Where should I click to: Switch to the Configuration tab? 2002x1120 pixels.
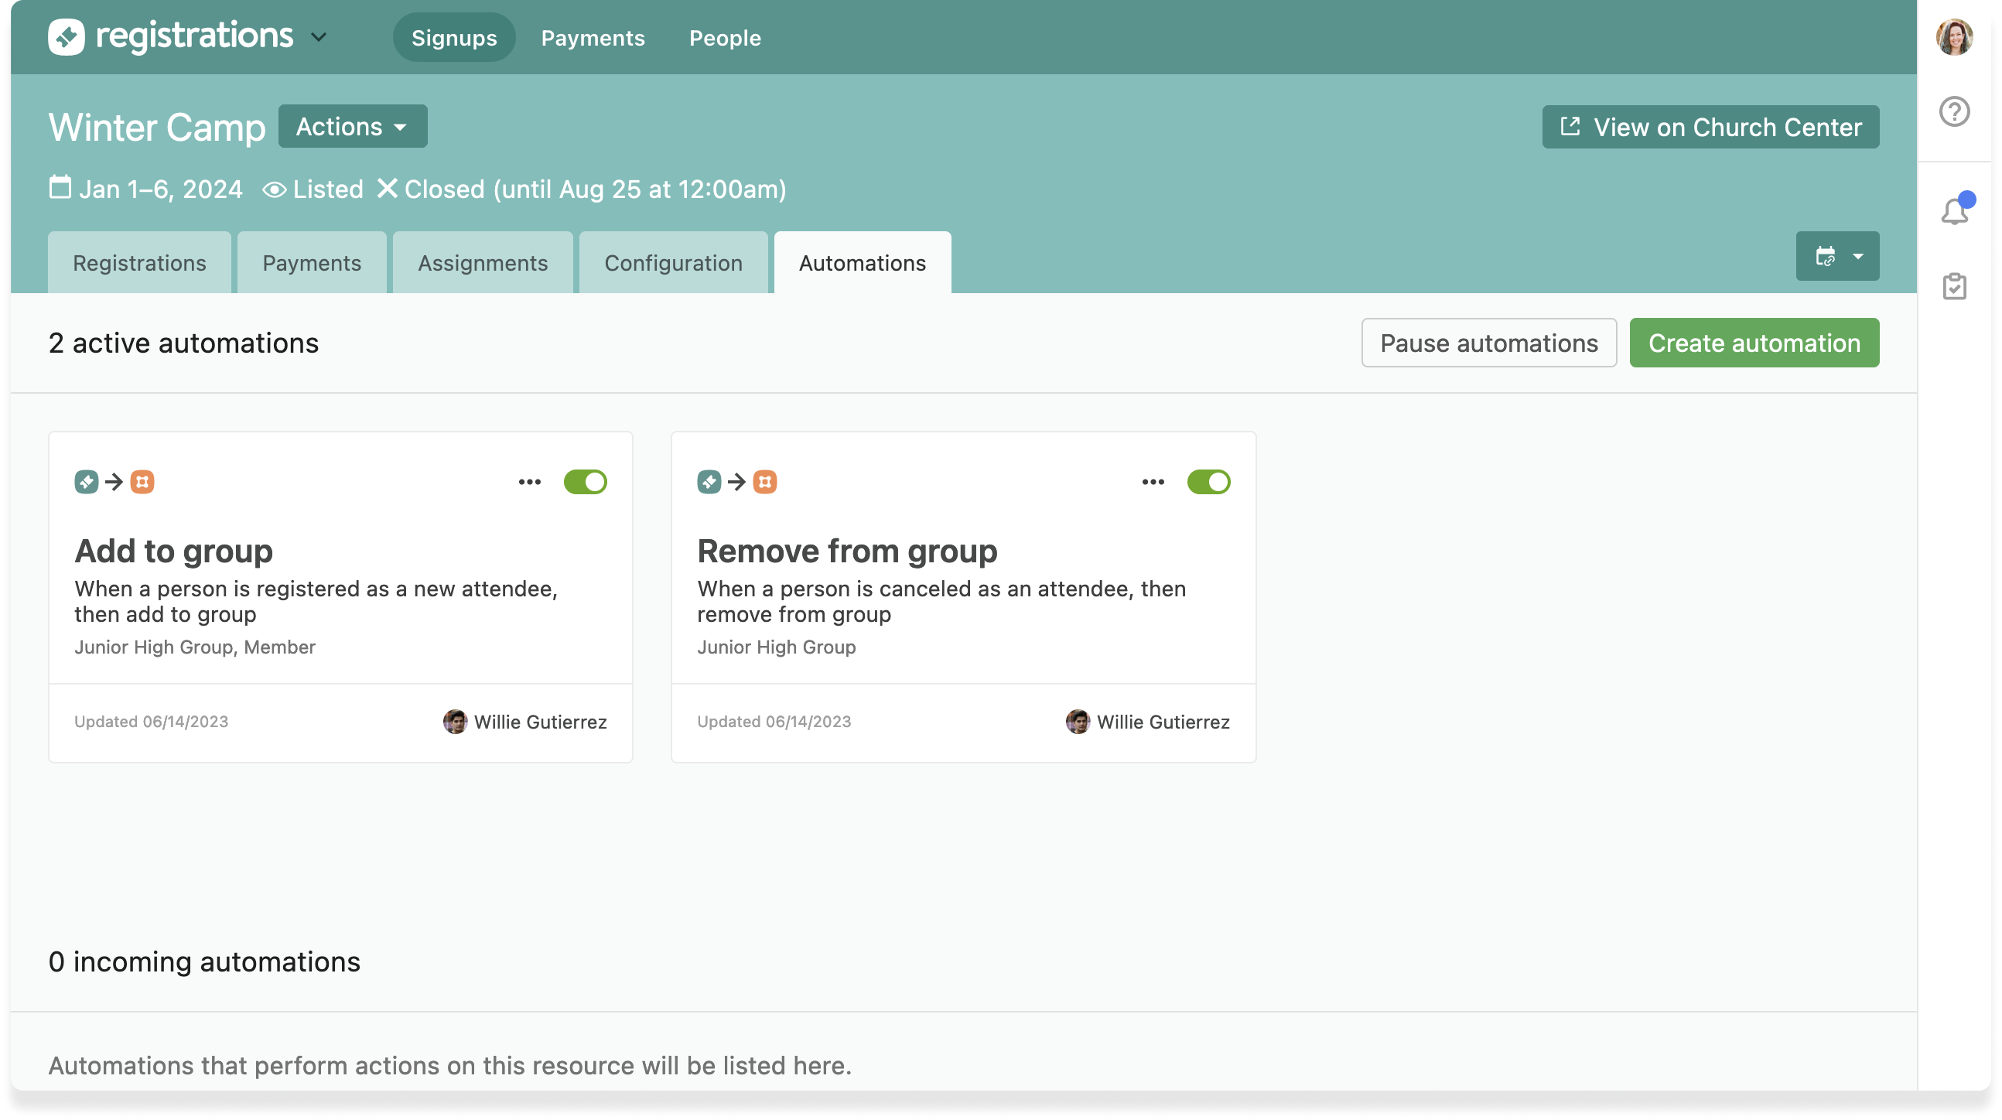coord(673,264)
